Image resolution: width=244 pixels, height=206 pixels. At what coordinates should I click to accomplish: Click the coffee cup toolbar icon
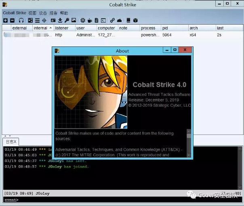pyautogui.click(x=90, y=20)
